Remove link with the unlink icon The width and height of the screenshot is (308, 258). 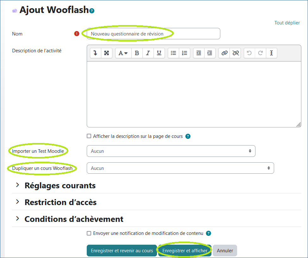click(236, 53)
